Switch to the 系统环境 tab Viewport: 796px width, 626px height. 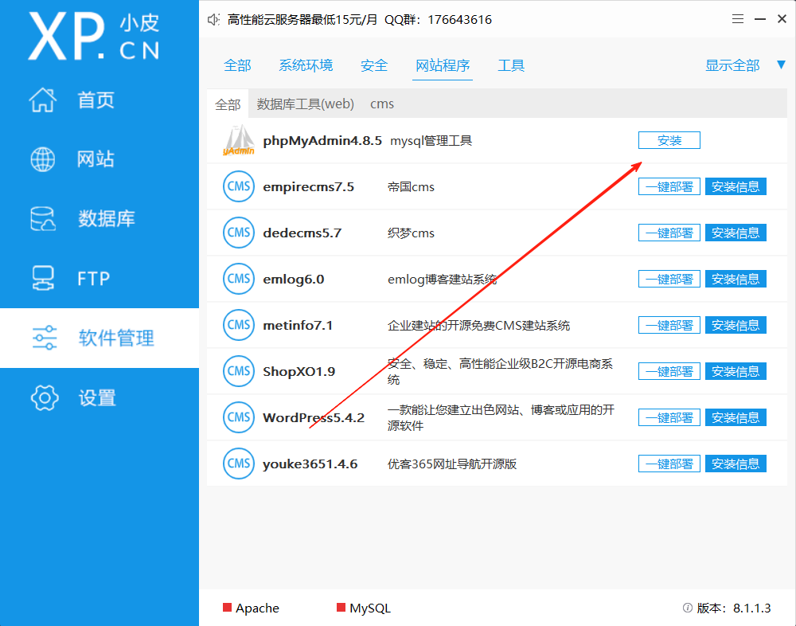tap(306, 65)
